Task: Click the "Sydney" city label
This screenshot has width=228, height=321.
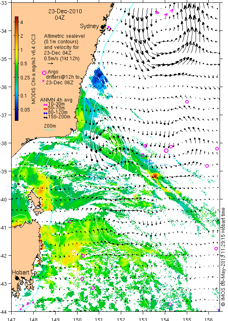Action: click(90, 26)
